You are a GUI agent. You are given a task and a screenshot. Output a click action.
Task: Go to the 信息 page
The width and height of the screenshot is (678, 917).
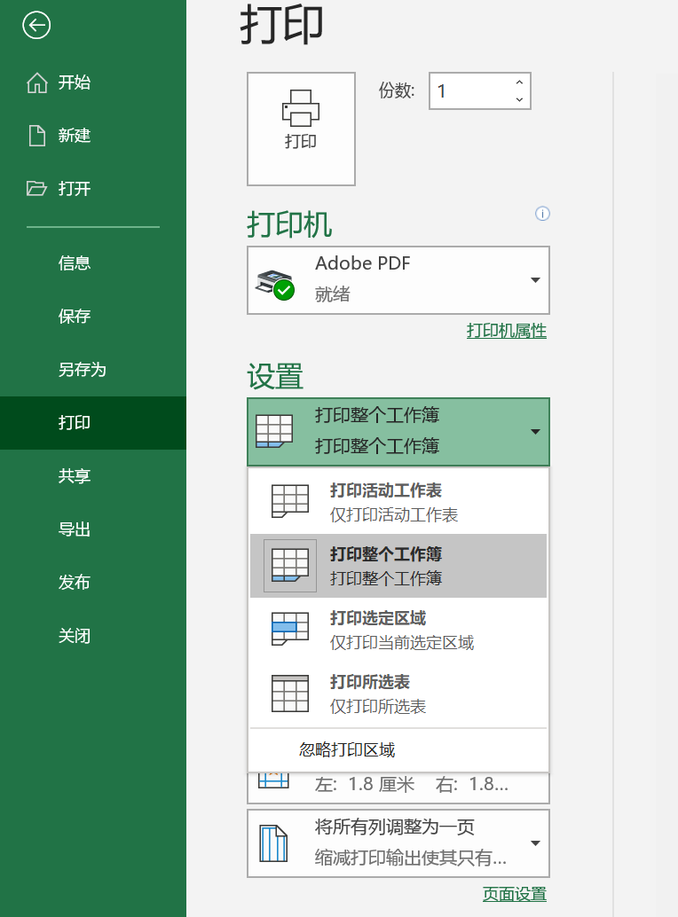pyautogui.click(x=93, y=263)
